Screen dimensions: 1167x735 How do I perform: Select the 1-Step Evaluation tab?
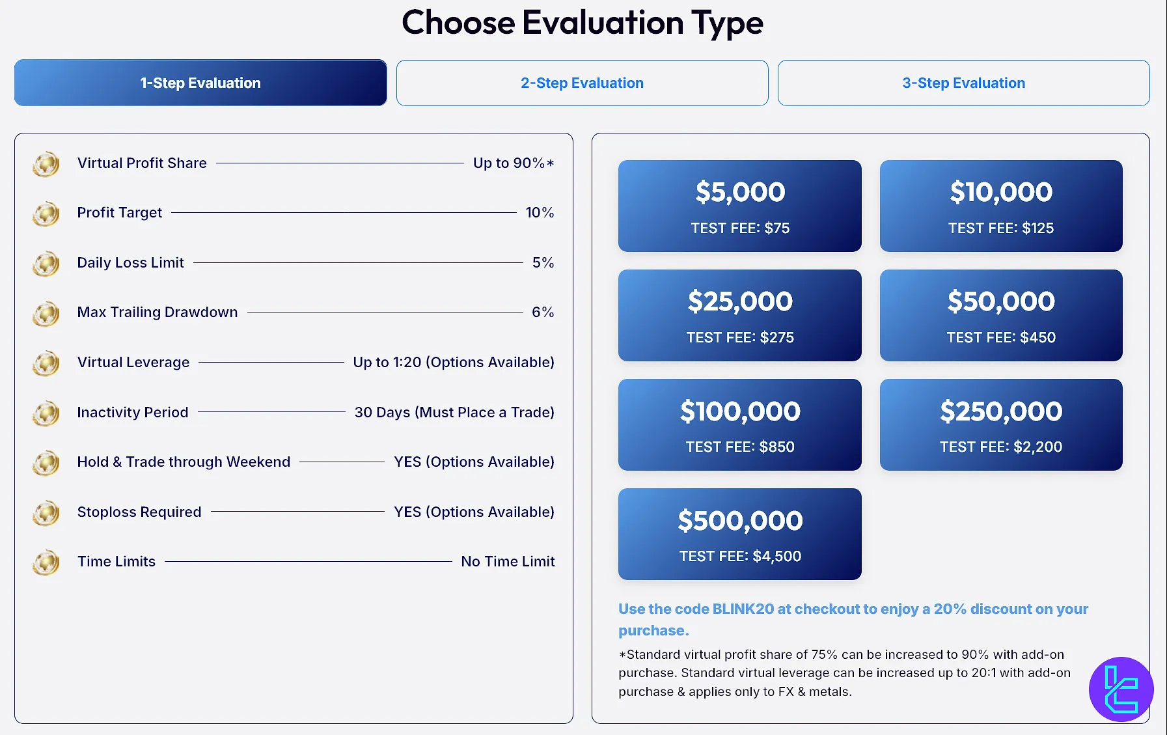(200, 83)
